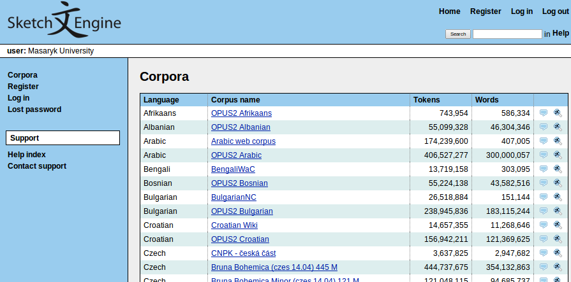Click the speech bubble icon for OPUS2 Afrikaans
This screenshot has width=571, height=282.
[x=544, y=113]
